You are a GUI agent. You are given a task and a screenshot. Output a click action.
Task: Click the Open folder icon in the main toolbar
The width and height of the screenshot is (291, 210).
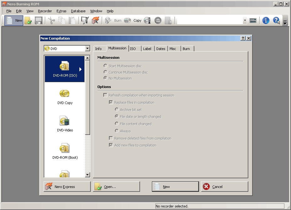(x=28, y=20)
